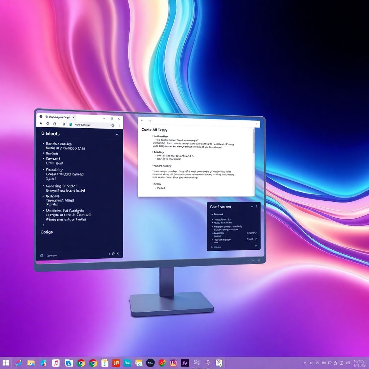
Task: Open the Windows Start menu
Action: click(6, 363)
